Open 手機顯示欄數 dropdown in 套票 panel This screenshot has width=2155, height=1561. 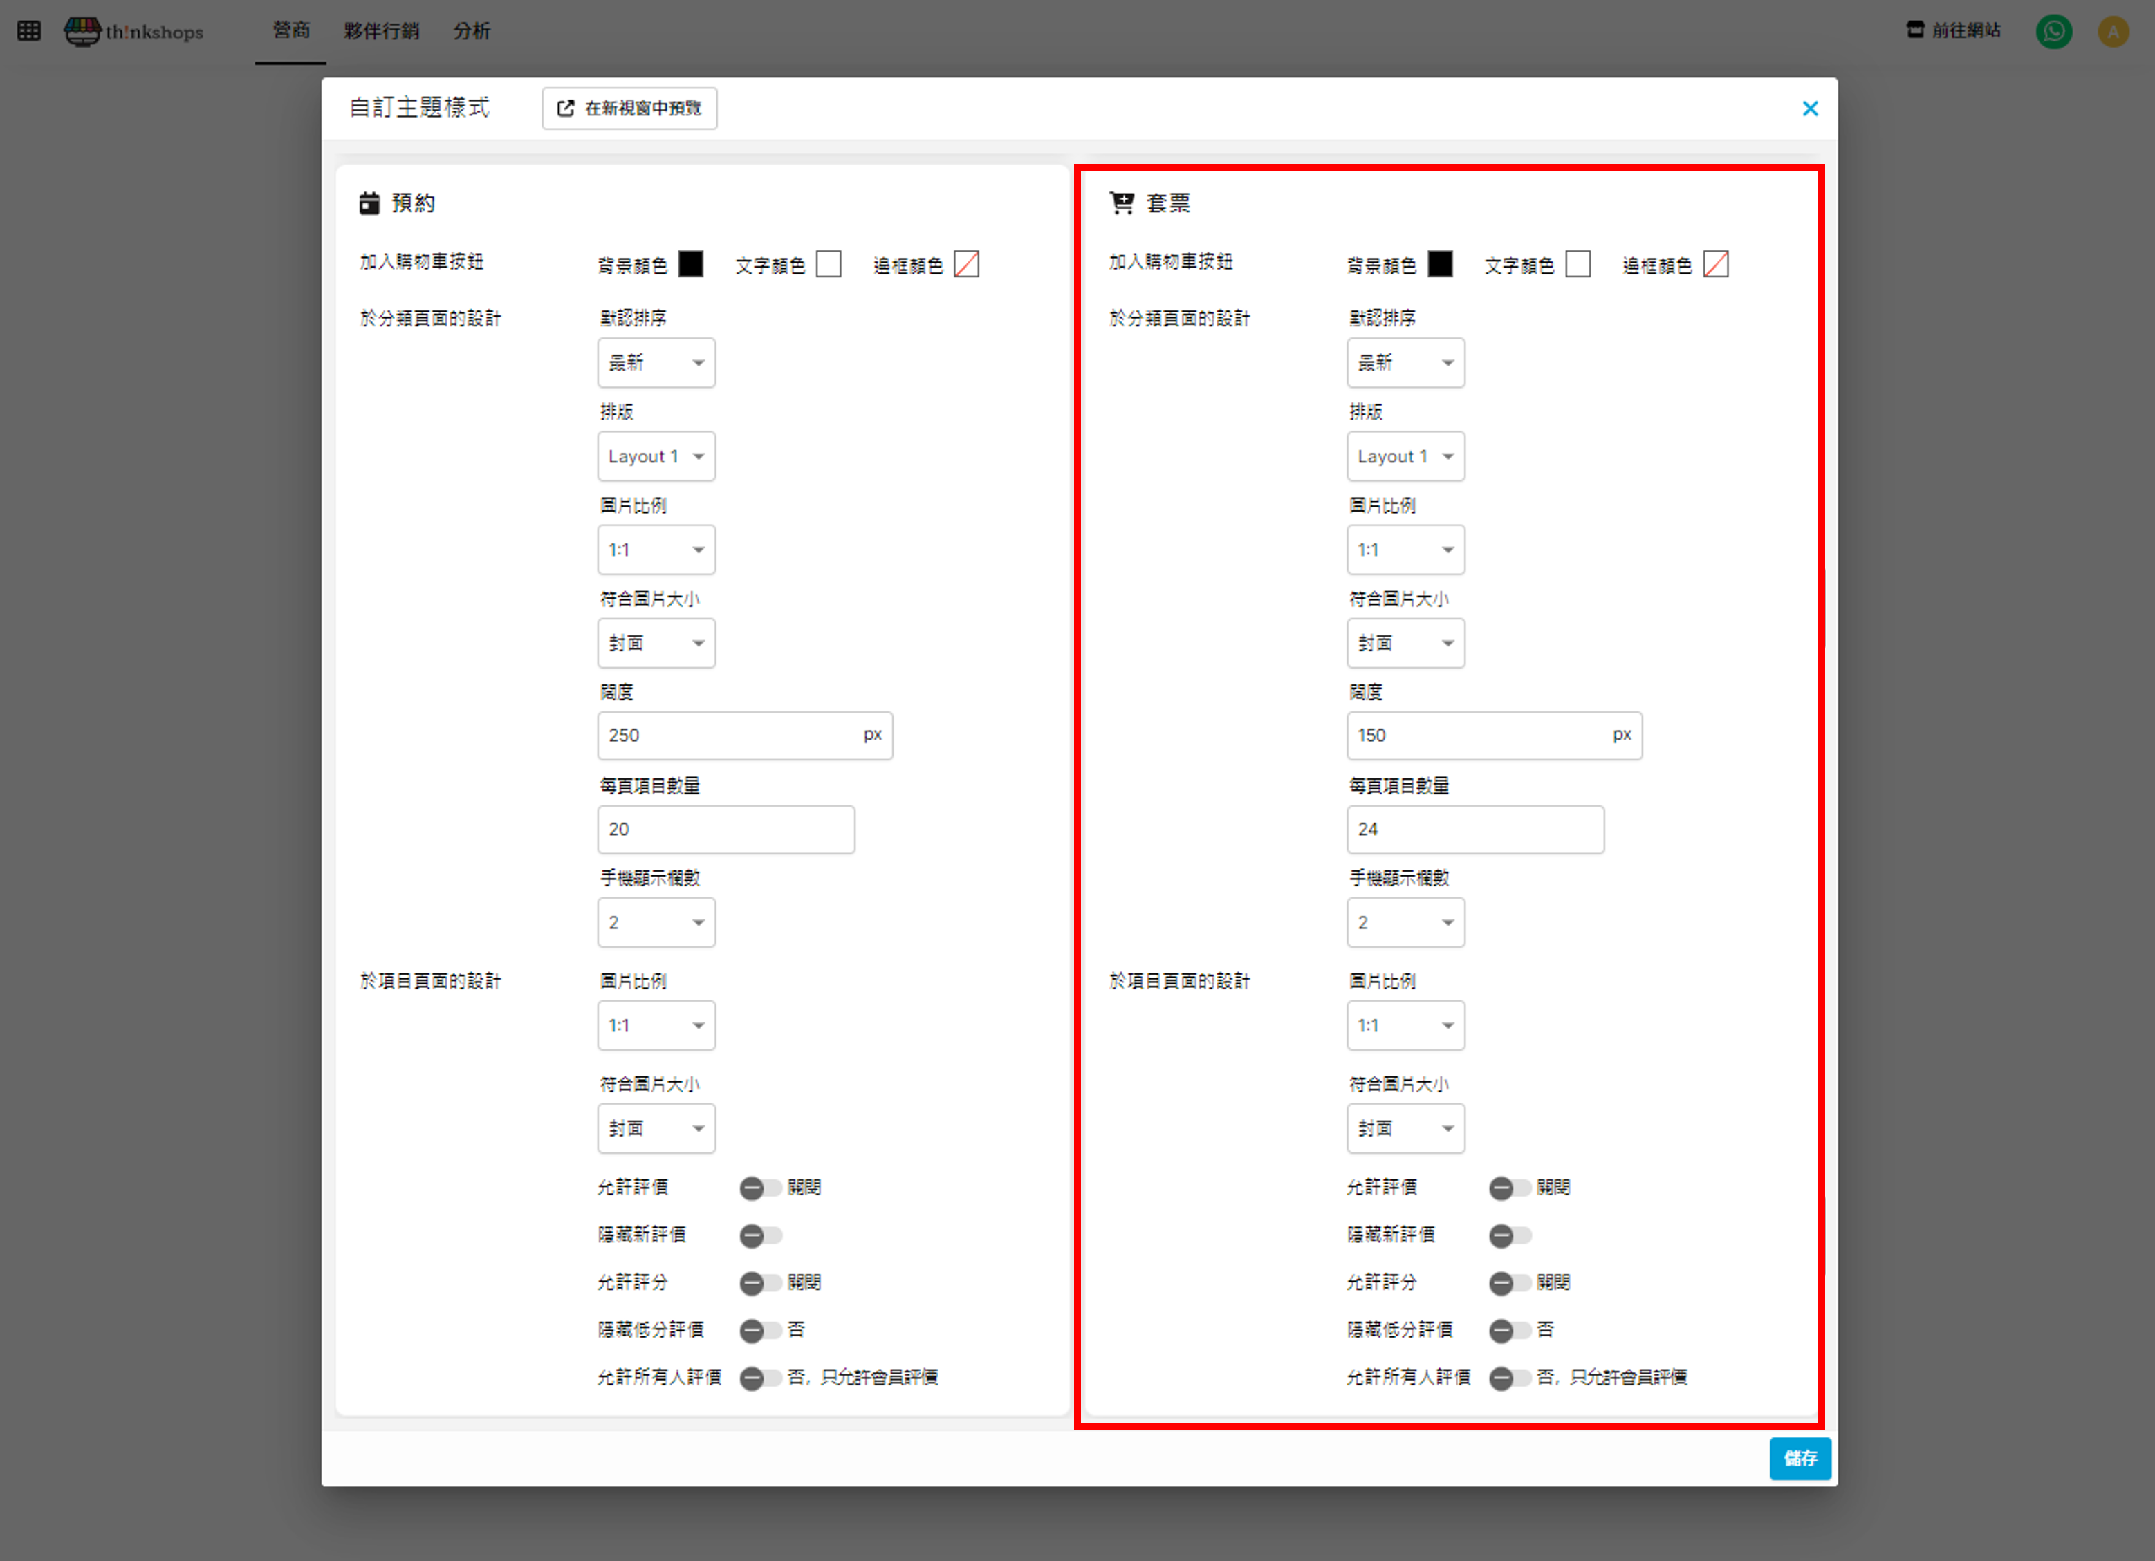1405,922
